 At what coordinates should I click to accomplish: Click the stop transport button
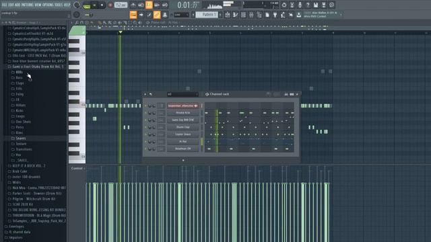(x=102, y=5)
